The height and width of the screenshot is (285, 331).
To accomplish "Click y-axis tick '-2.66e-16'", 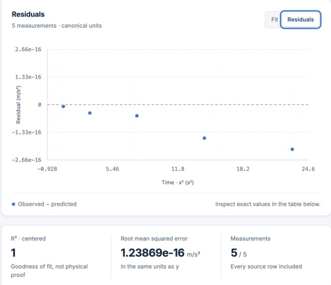I will click(26, 160).
